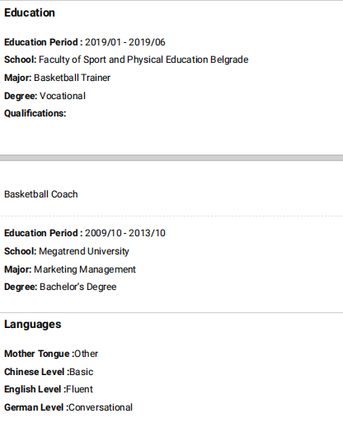The width and height of the screenshot is (343, 423).
Task: Click the Bachelor's Degree value
Action: [78, 287]
